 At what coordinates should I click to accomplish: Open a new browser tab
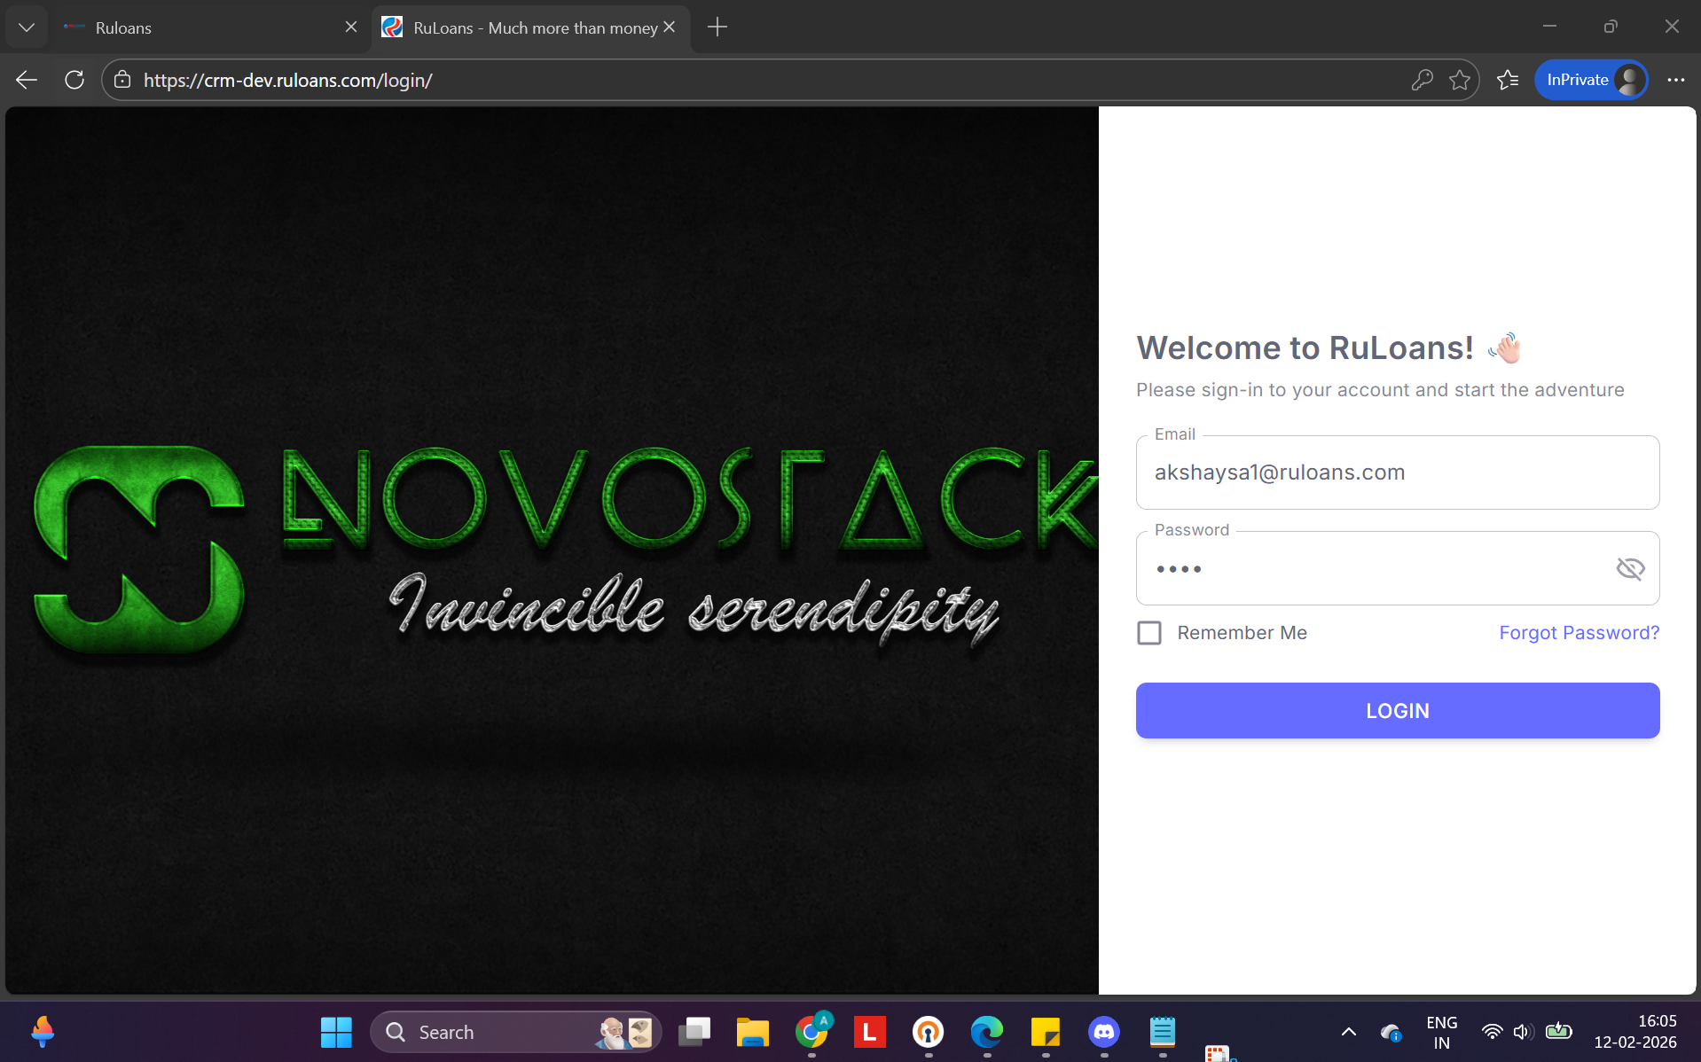point(717,27)
